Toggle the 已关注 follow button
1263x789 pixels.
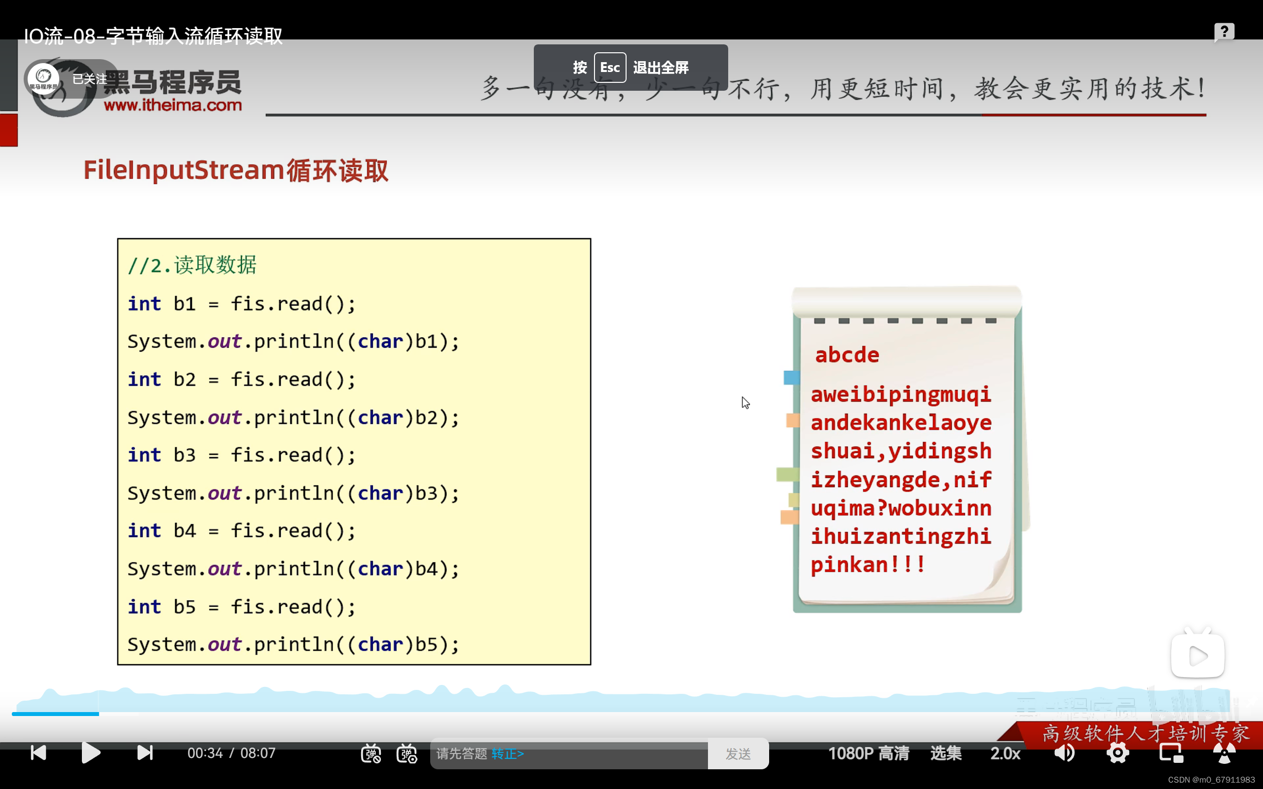pyautogui.click(x=90, y=79)
